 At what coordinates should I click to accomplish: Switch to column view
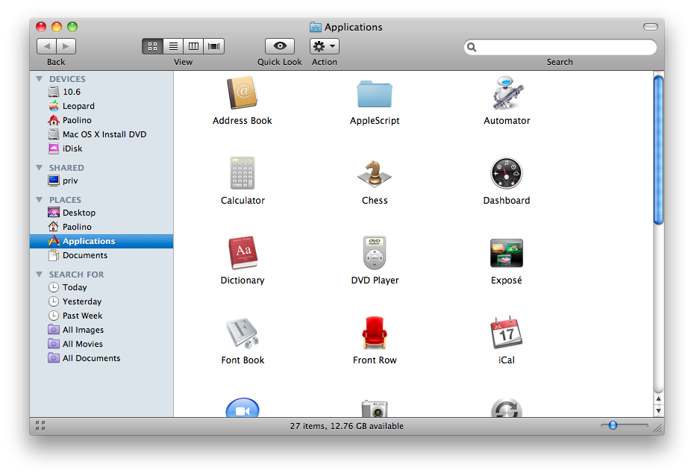click(193, 46)
